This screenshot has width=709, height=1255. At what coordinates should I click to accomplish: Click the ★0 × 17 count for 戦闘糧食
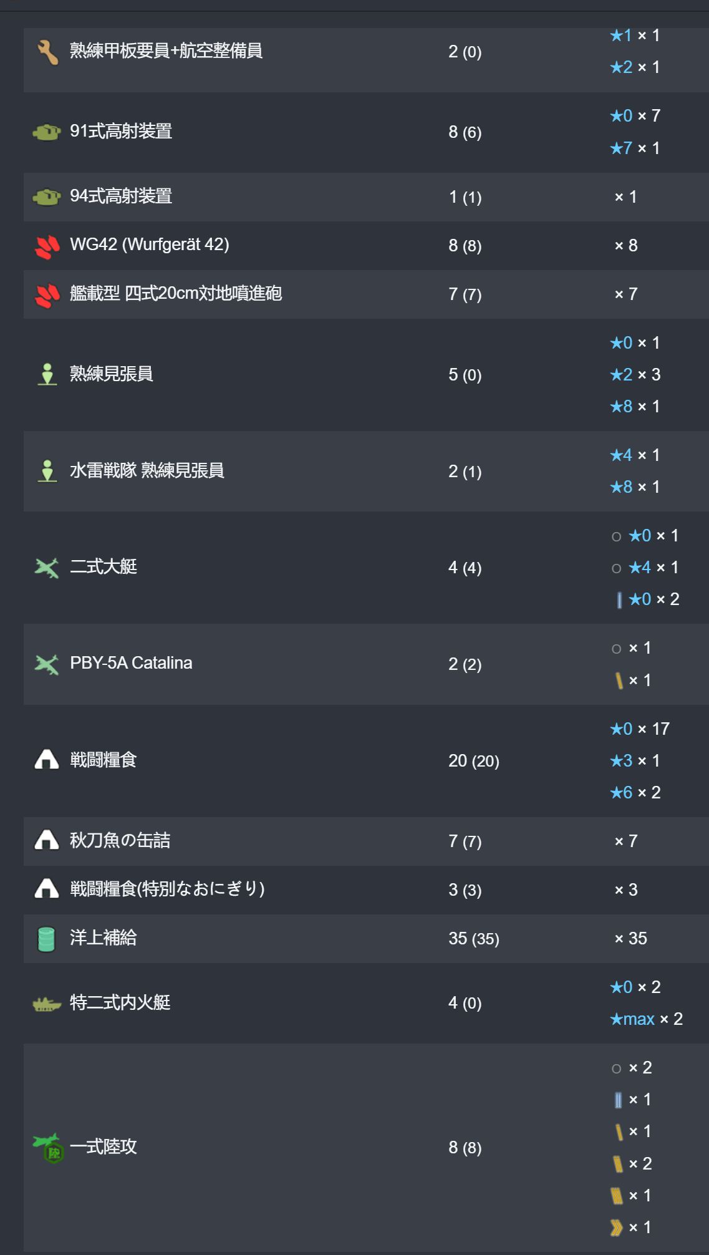[639, 729]
